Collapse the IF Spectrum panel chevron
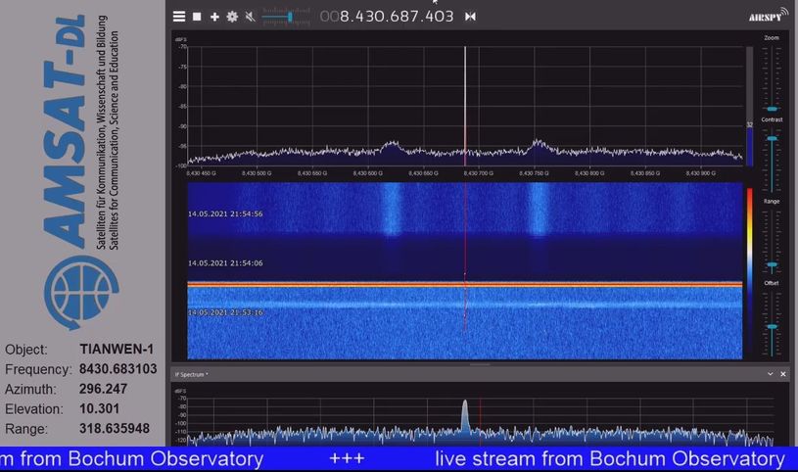The height and width of the screenshot is (472, 798). point(771,374)
